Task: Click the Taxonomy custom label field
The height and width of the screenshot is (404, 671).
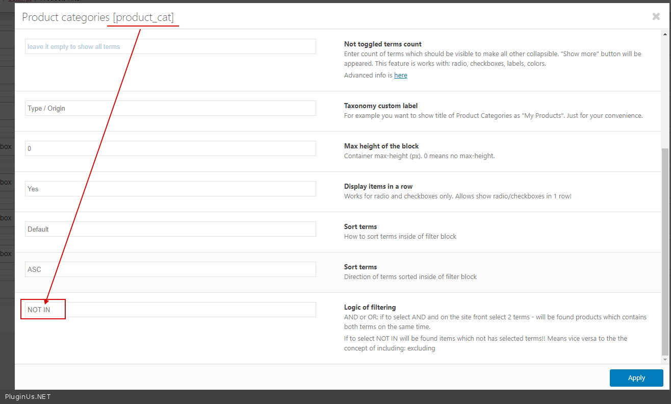Action: coord(170,108)
